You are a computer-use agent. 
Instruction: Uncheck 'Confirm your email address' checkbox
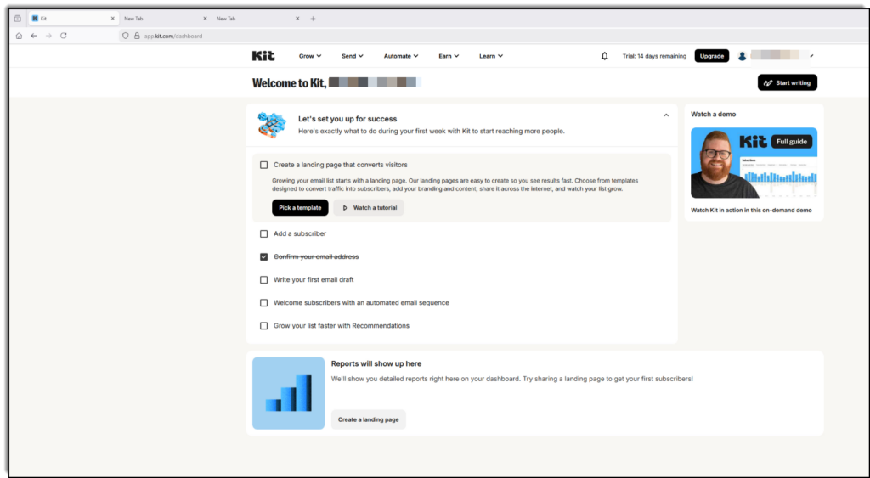[264, 256]
